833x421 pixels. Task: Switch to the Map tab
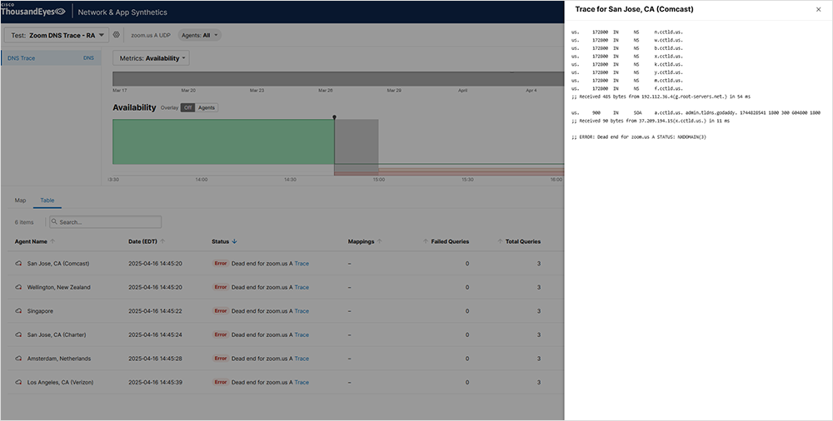coord(21,201)
